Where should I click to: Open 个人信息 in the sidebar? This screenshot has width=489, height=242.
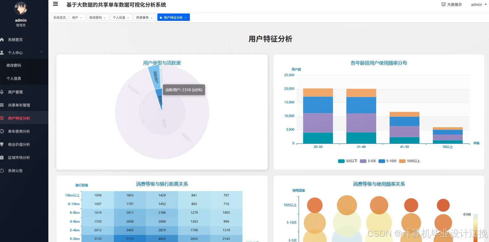pyautogui.click(x=24, y=78)
